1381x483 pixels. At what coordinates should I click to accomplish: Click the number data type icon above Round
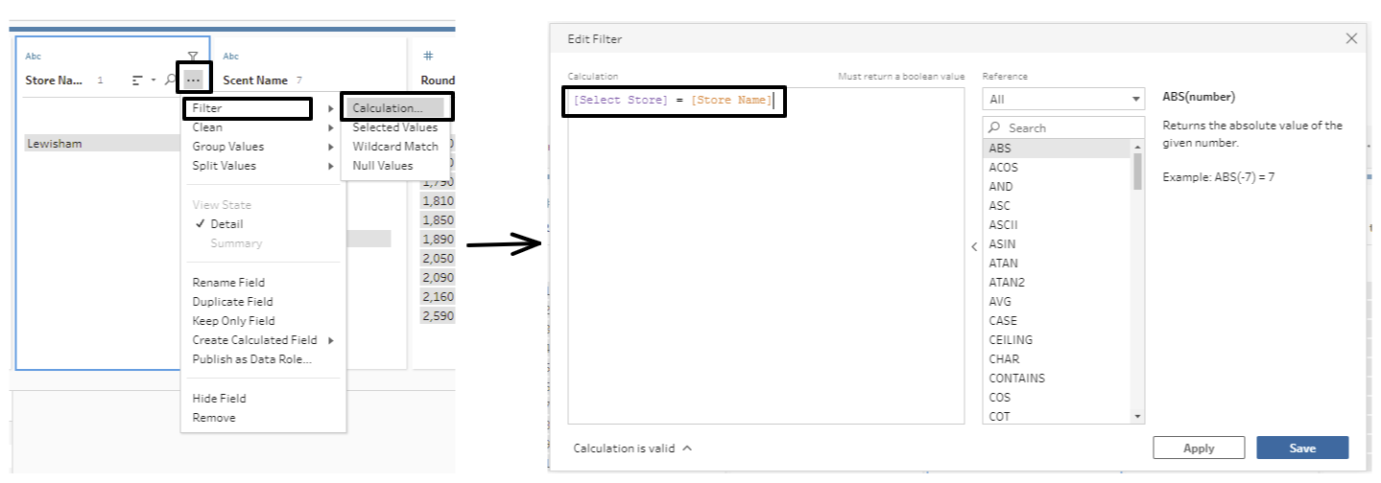pyautogui.click(x=428, y=57)
